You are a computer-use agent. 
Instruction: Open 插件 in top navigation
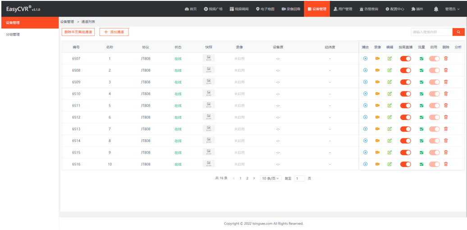tap(417, 9)
